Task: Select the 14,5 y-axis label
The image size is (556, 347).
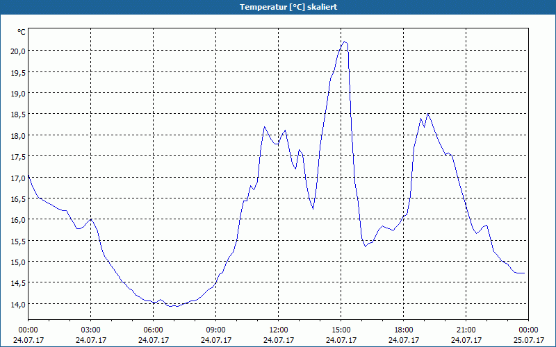Action: click(x=18, y=283)
